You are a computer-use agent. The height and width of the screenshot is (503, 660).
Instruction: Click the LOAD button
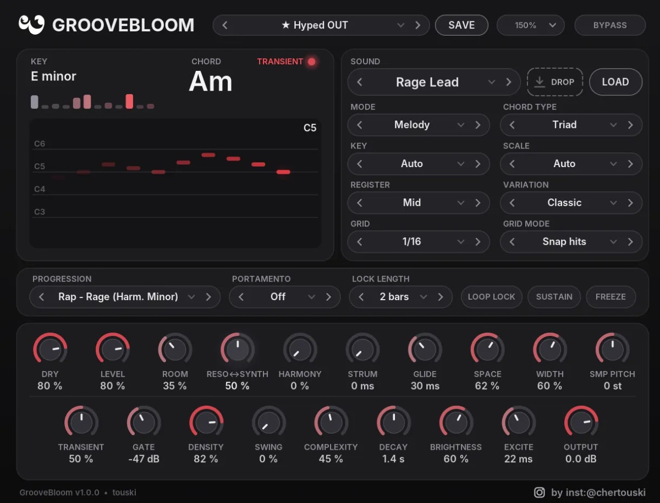pyautogui.click(x=615, y=82)
